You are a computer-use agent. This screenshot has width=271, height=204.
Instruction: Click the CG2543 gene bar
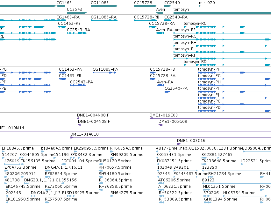coord(77,13)
